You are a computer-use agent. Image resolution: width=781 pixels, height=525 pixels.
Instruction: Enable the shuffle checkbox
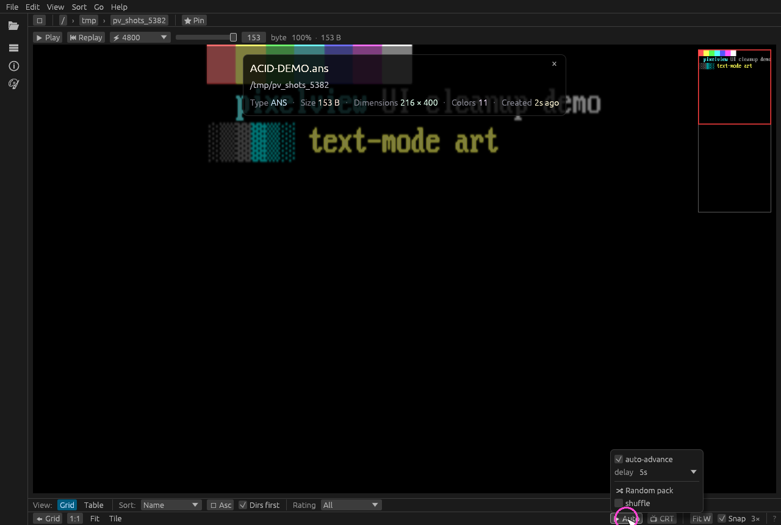pos(632,504)
